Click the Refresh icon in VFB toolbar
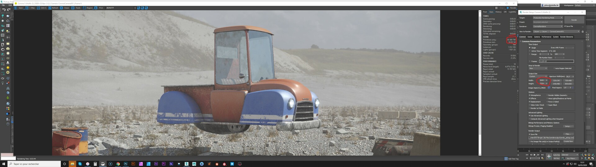This screenshot has width=596, height=167. tap(50, 8)
